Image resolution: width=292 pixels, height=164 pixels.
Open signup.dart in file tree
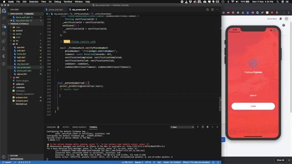point(22,74)
